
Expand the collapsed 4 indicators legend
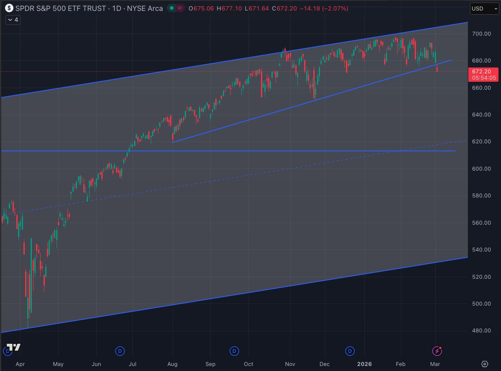pos(13,20)
